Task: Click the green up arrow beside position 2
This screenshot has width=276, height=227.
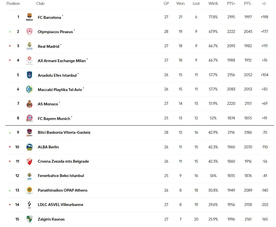Action: [x=10, y=32]
